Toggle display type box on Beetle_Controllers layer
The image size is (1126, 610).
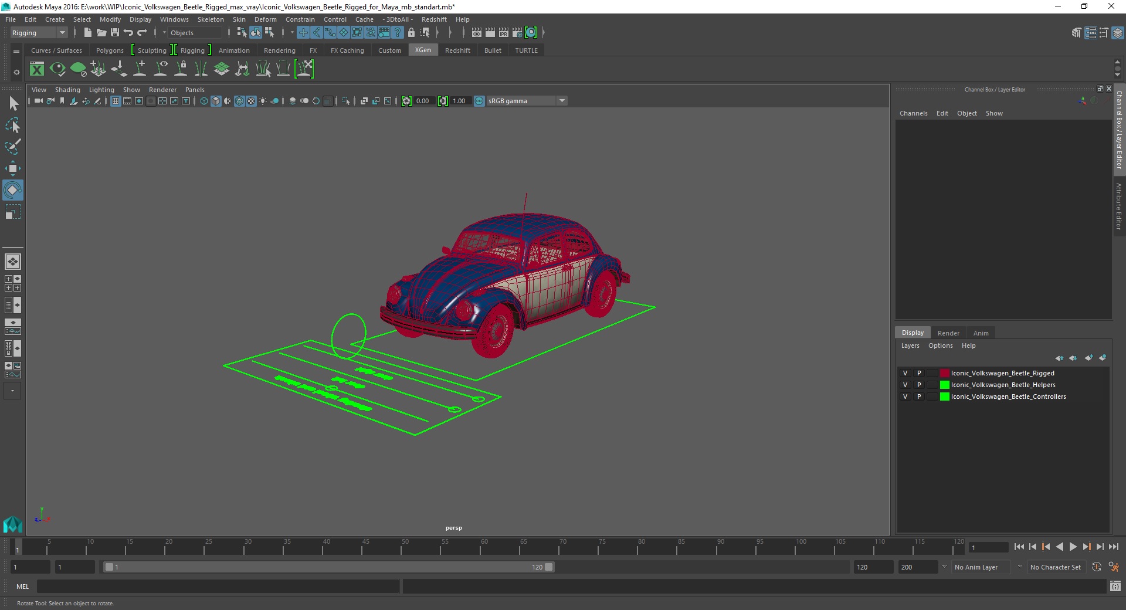932,396
